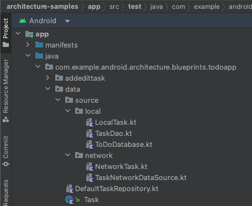Image resolution: width=252 pixels, height=206 pixels.
Task: Click the green Android robot icon
Action: point(23,20)
